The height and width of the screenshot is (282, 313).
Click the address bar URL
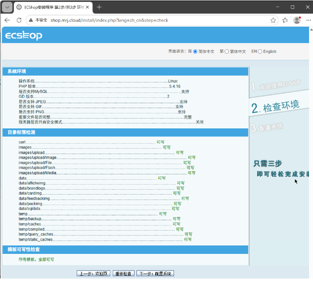click(x=109, y=20)
